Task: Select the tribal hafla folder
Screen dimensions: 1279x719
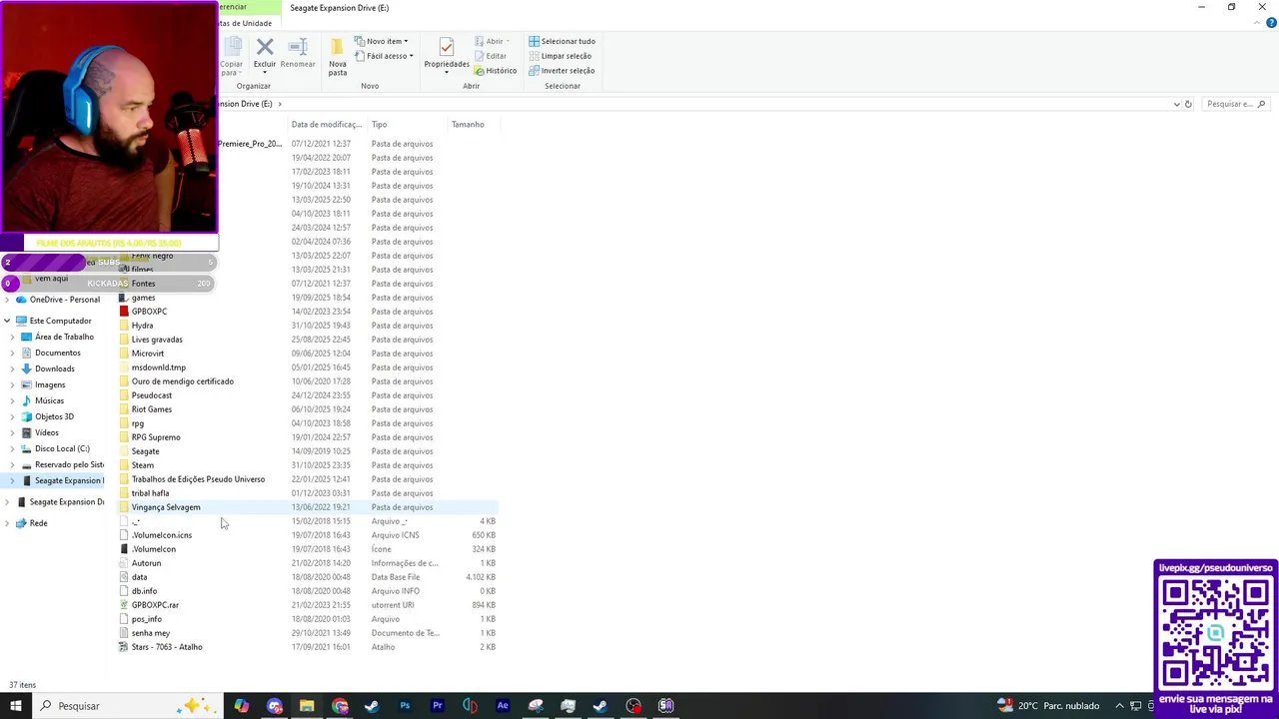Action: tap(150, 493)
